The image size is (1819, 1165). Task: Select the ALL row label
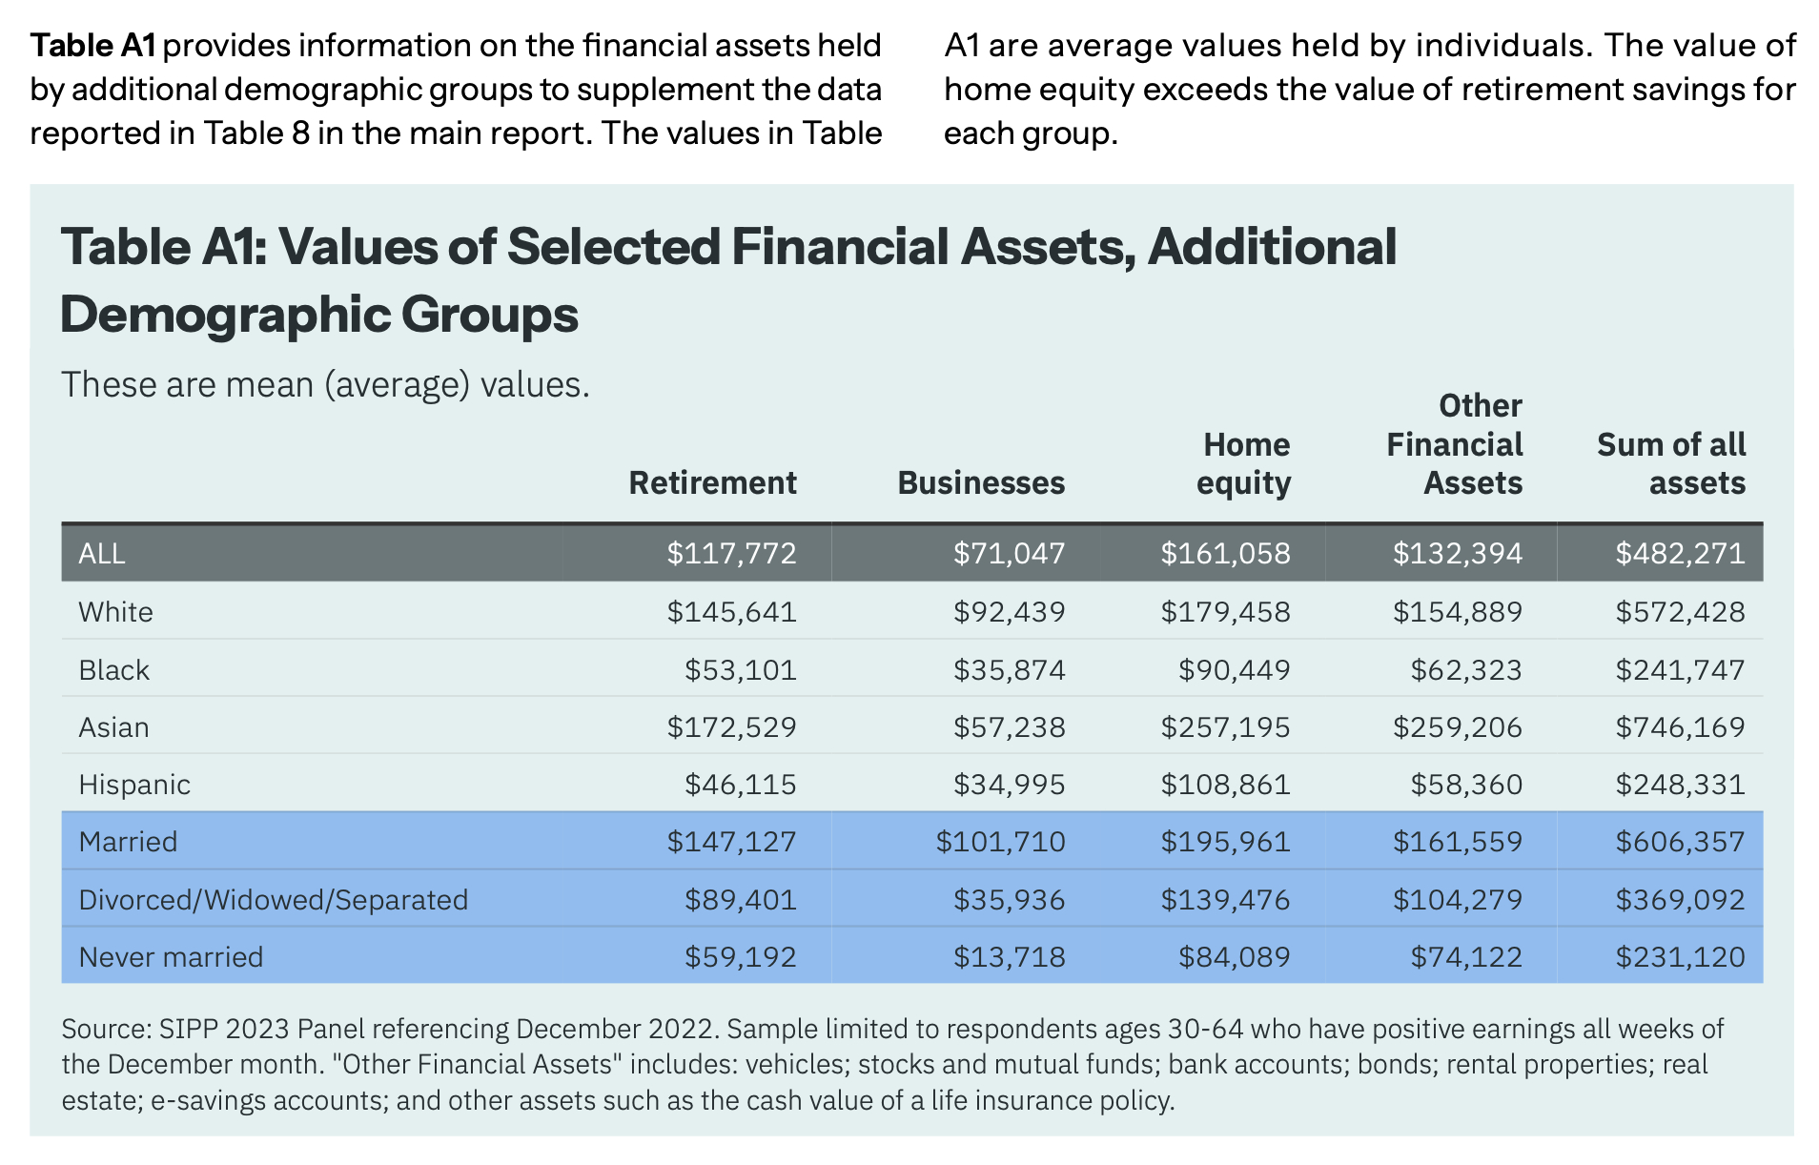(102, 553)
